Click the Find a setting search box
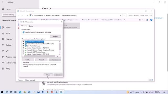The width and height of the screenshot is (168, 94). click(9, 15)
